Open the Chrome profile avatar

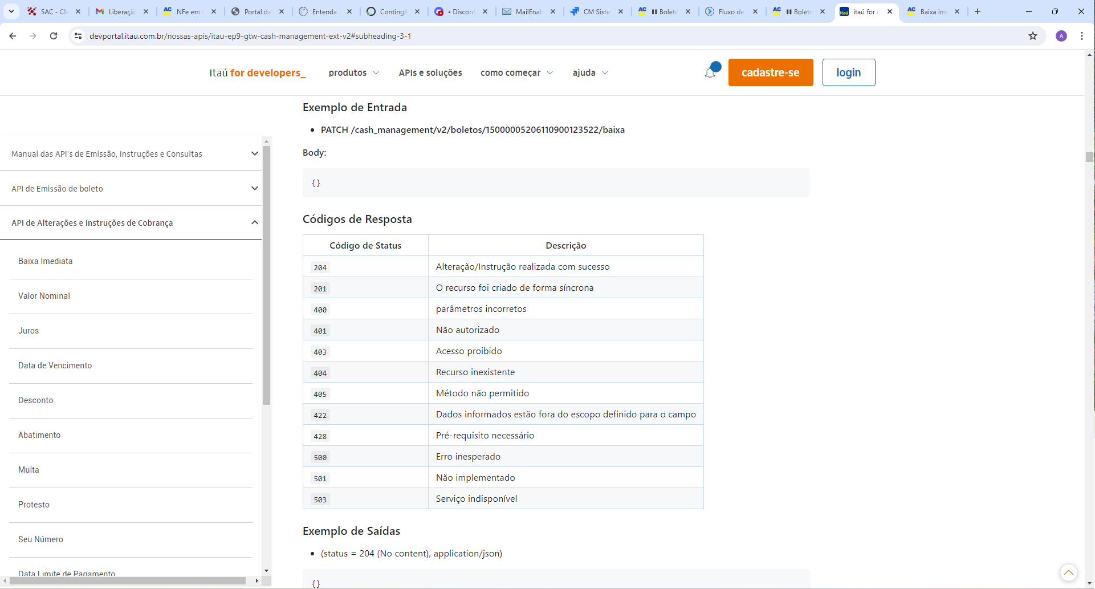click(x=1061, y=36)
